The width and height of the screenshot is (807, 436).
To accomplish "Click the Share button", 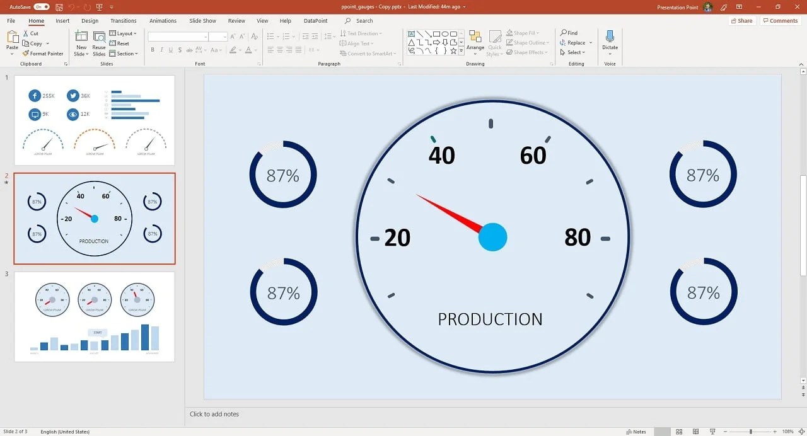I will pyautogui.click(x=741, y=20).
